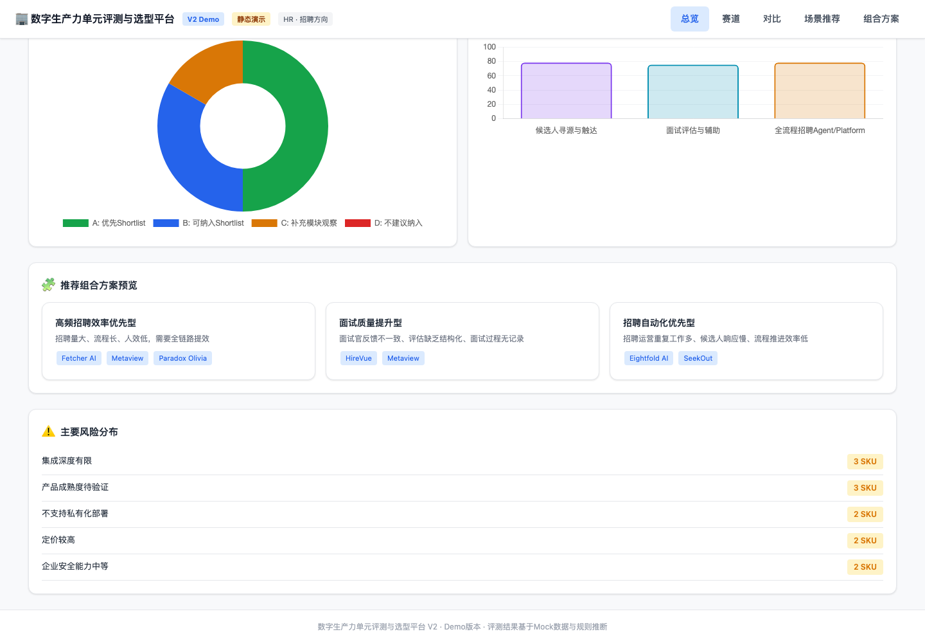Click the SeekOut tag
Screen dimensions: 925x643
(x=698, y=358)
